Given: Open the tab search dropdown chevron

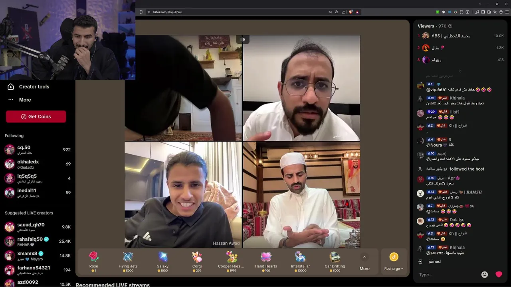Looking at the screenshot, I should click(x=480, y=4).
